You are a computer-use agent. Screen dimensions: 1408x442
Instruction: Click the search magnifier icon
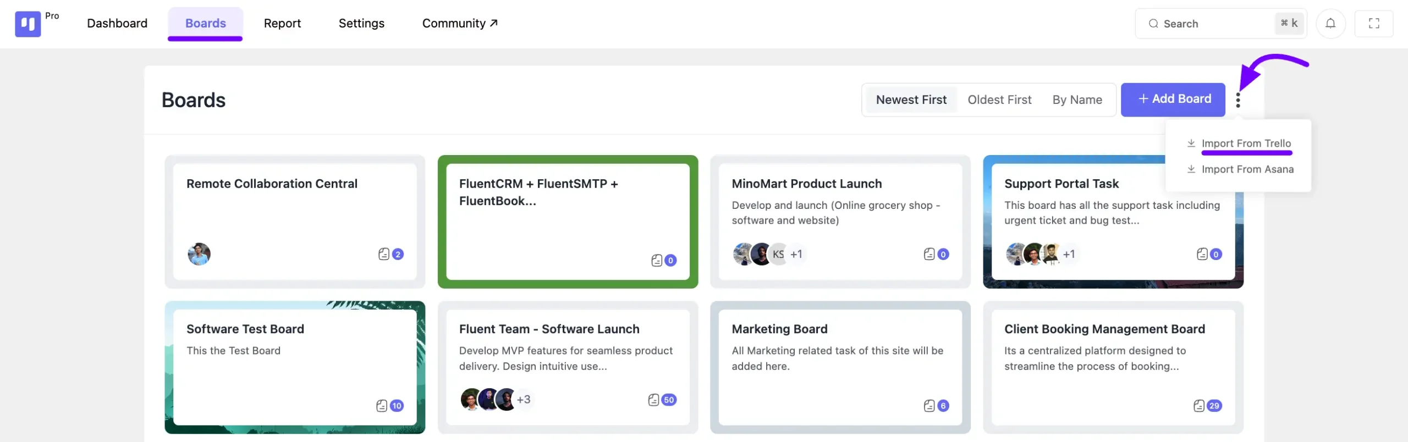[1153, 24]
